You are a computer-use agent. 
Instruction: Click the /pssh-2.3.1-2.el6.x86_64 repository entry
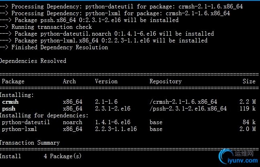click(188, 109)
